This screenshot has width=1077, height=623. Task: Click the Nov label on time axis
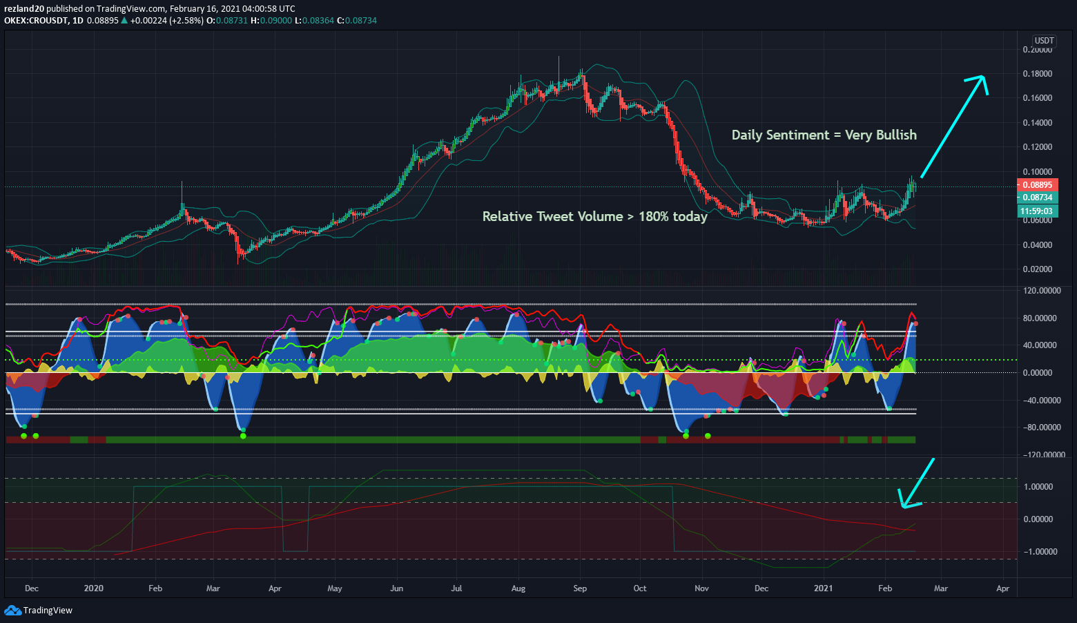[x=701, y=588]
